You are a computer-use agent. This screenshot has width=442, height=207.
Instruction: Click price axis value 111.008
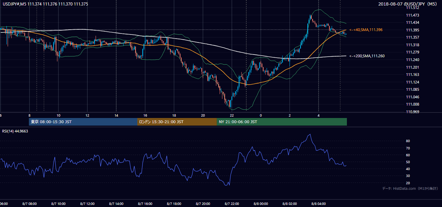413,104
